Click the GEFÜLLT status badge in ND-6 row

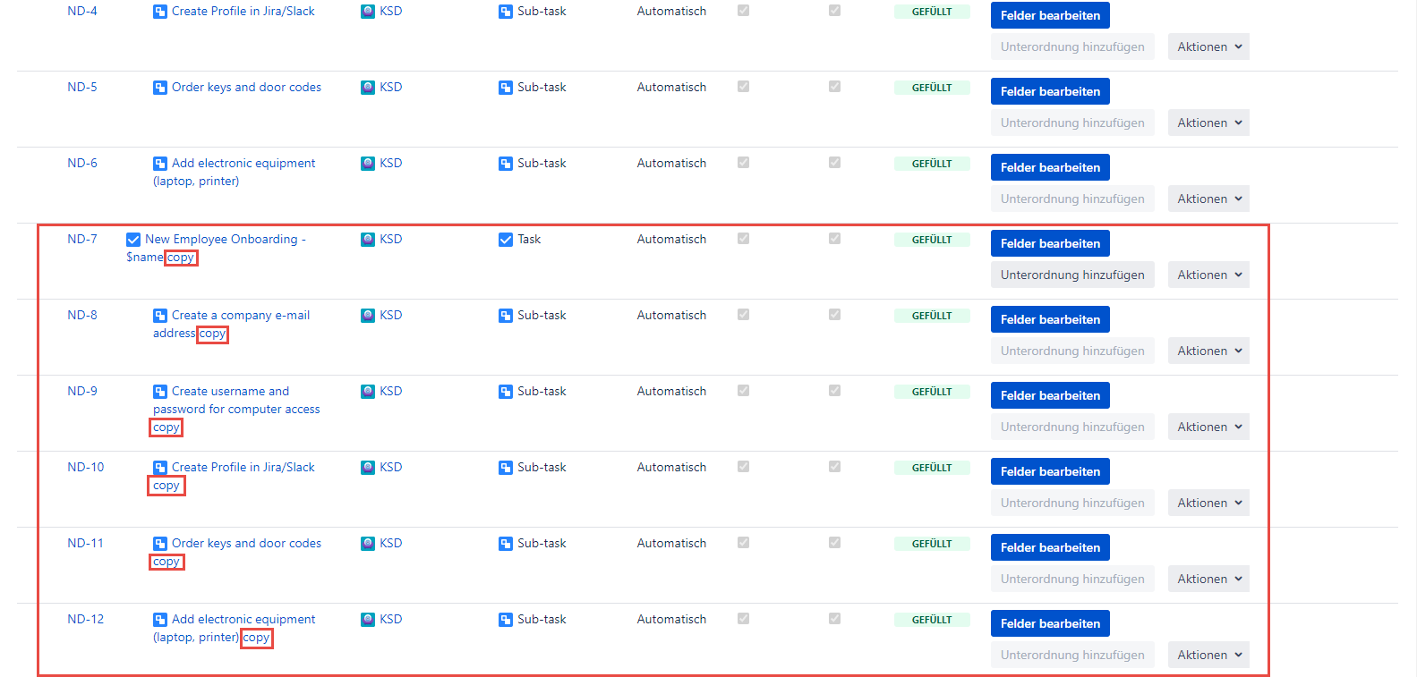pyautogui.click(x=931, y=164)
